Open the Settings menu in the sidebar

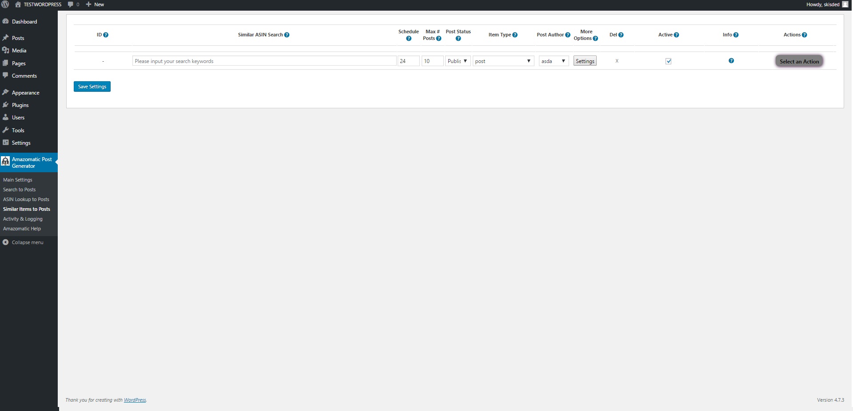[x=21, y=143]
